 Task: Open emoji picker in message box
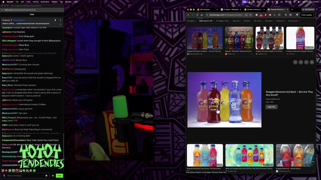click(x=46, y=175)
